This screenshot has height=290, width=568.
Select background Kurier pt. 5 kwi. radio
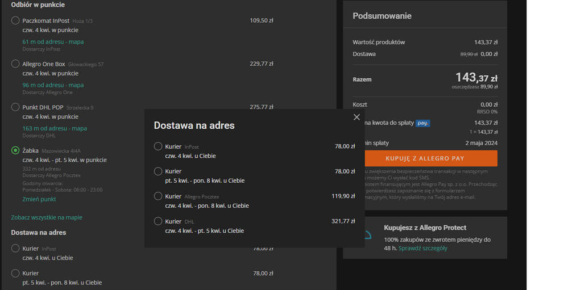pos(15,273)
